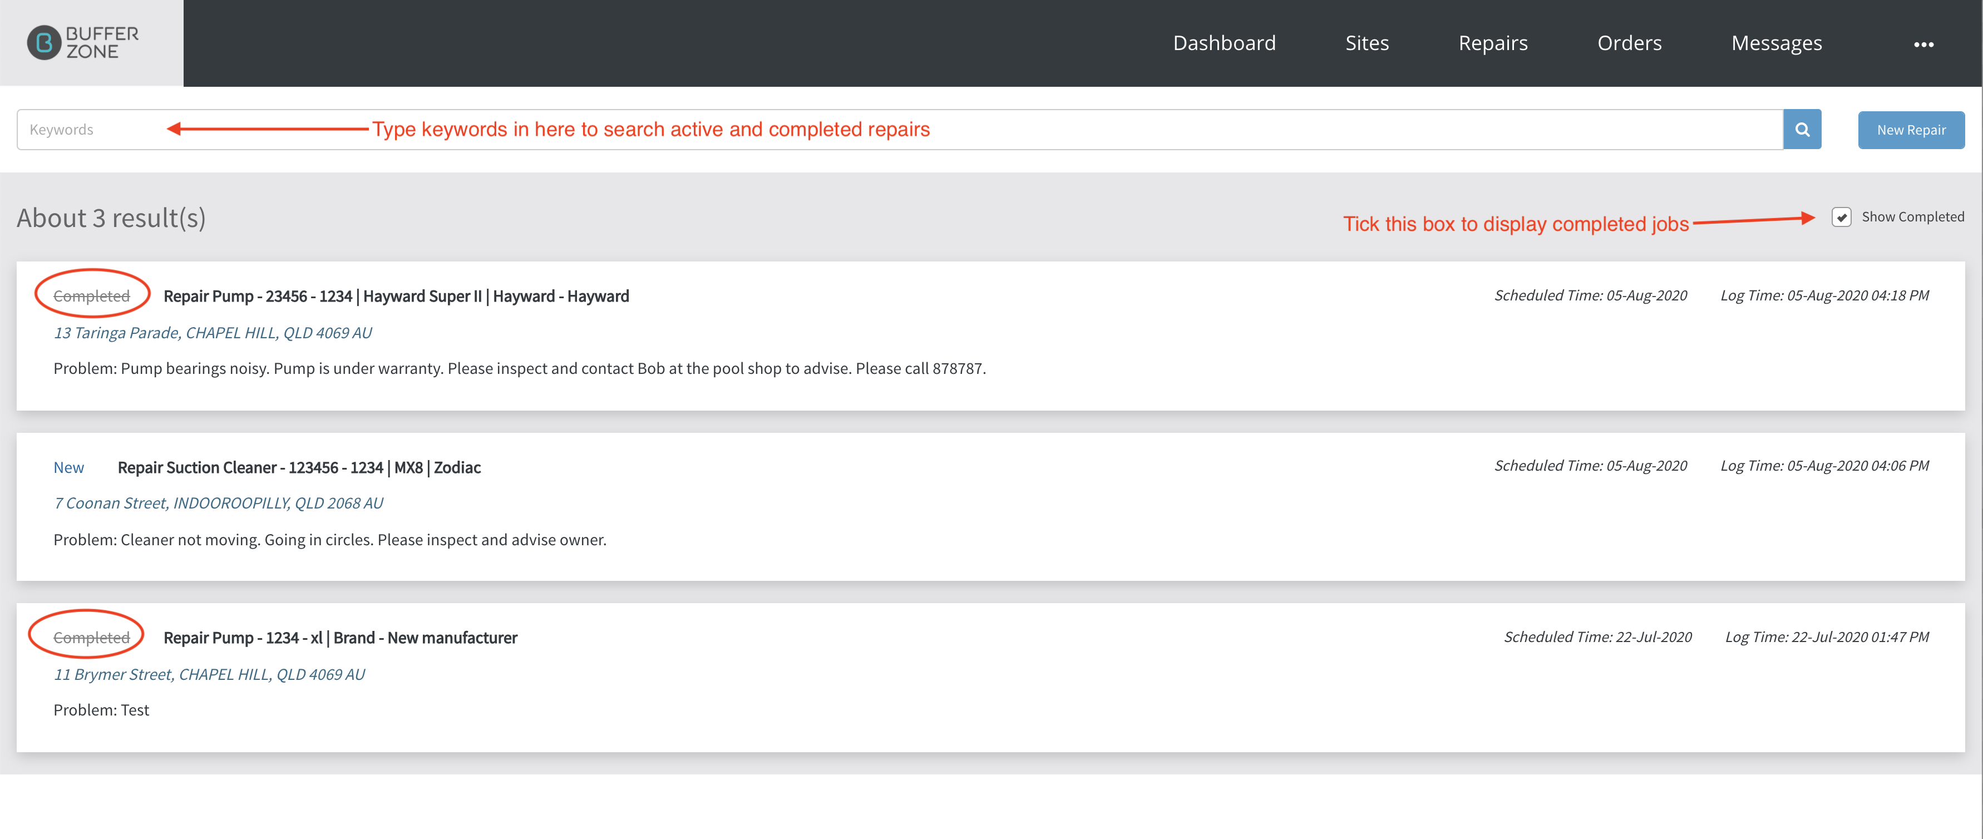Click the New status label
Screen dimensions: 1983x839
[x=68, y=467]
